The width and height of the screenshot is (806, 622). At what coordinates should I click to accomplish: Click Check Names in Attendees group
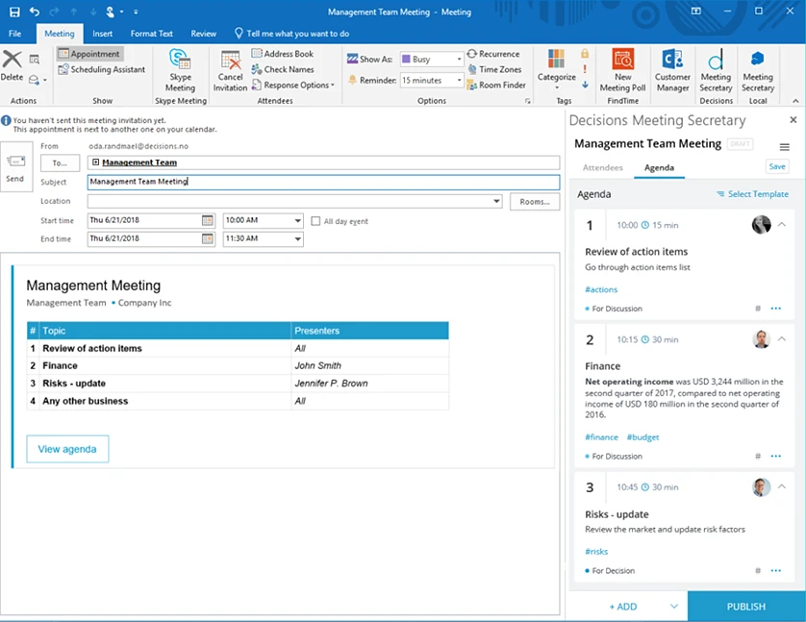click(x=282, y=69)
